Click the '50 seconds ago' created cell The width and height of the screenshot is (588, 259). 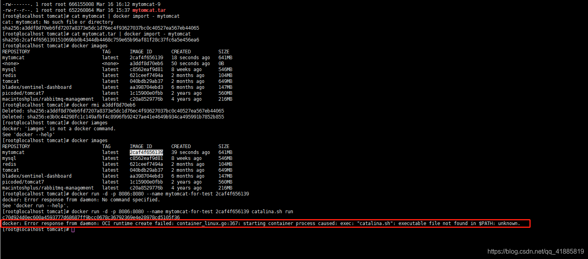click(191, 64)
